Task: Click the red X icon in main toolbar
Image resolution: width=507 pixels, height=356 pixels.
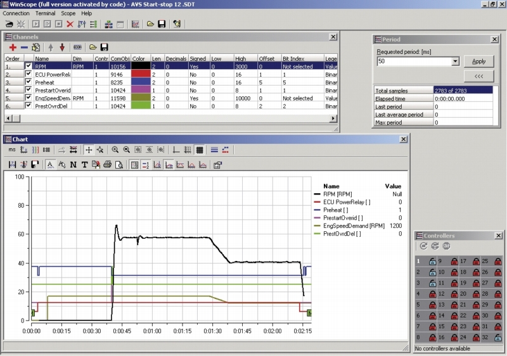Action: coord(70,24)
